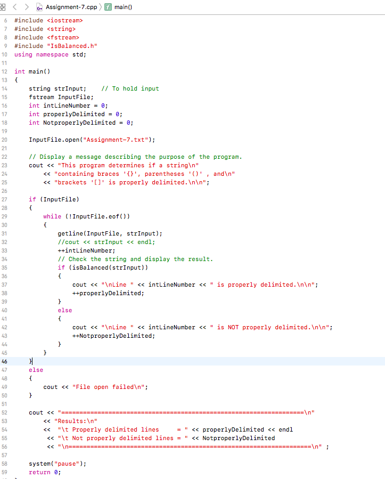Click the "++properlyDelimited;" statement
Viewport: 385px width, 479px height.
(108, 293)
